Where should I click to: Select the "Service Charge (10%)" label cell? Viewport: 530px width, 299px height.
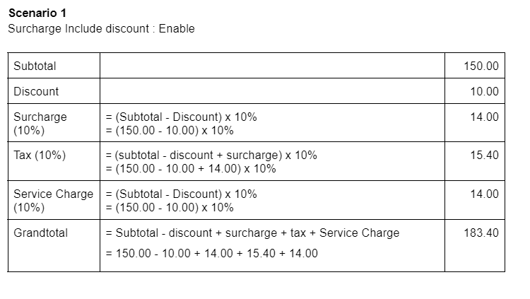[53, 200]
